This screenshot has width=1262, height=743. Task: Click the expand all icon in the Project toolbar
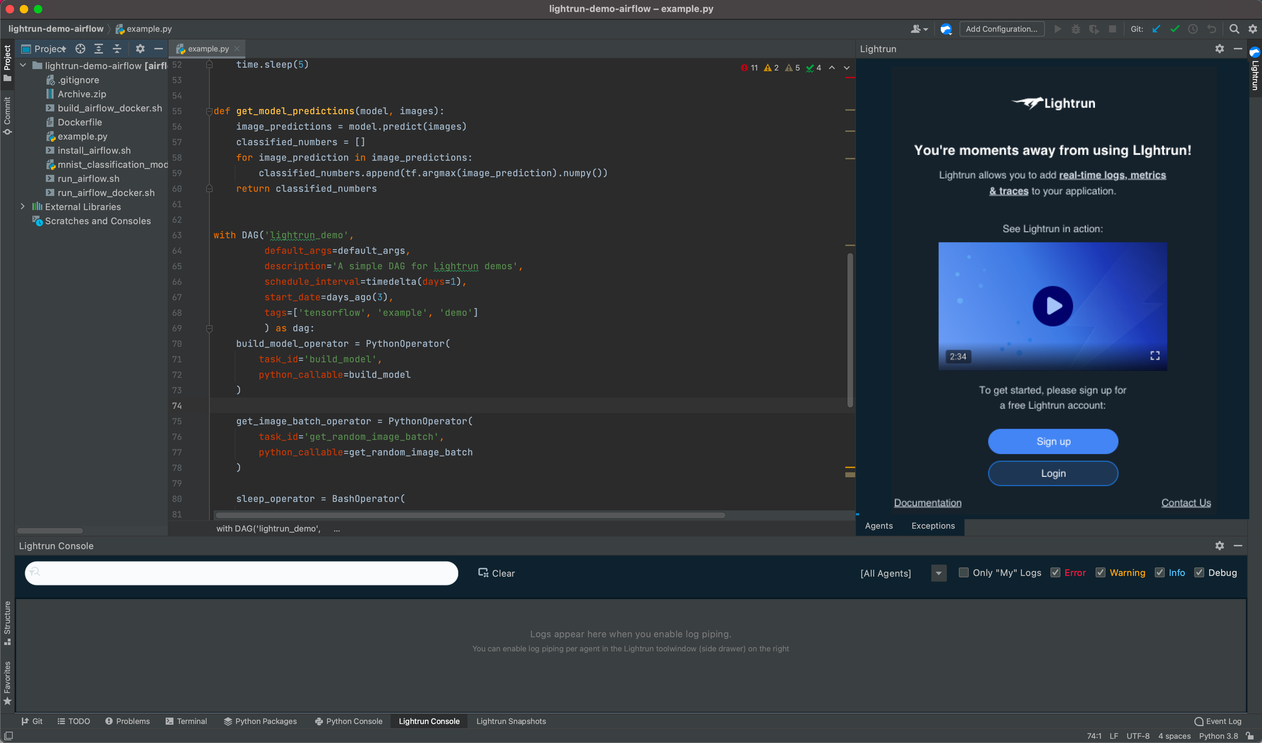click(99, 49)
